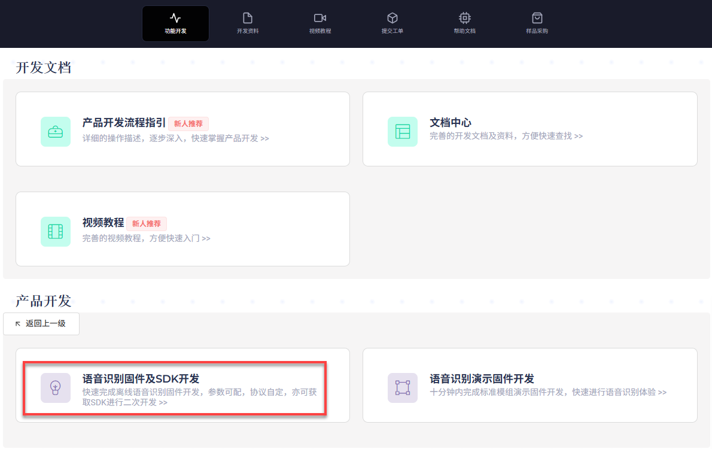Click the film strip icon on 视频教程 card
The image size is (712, 449).
coord(56,232)
